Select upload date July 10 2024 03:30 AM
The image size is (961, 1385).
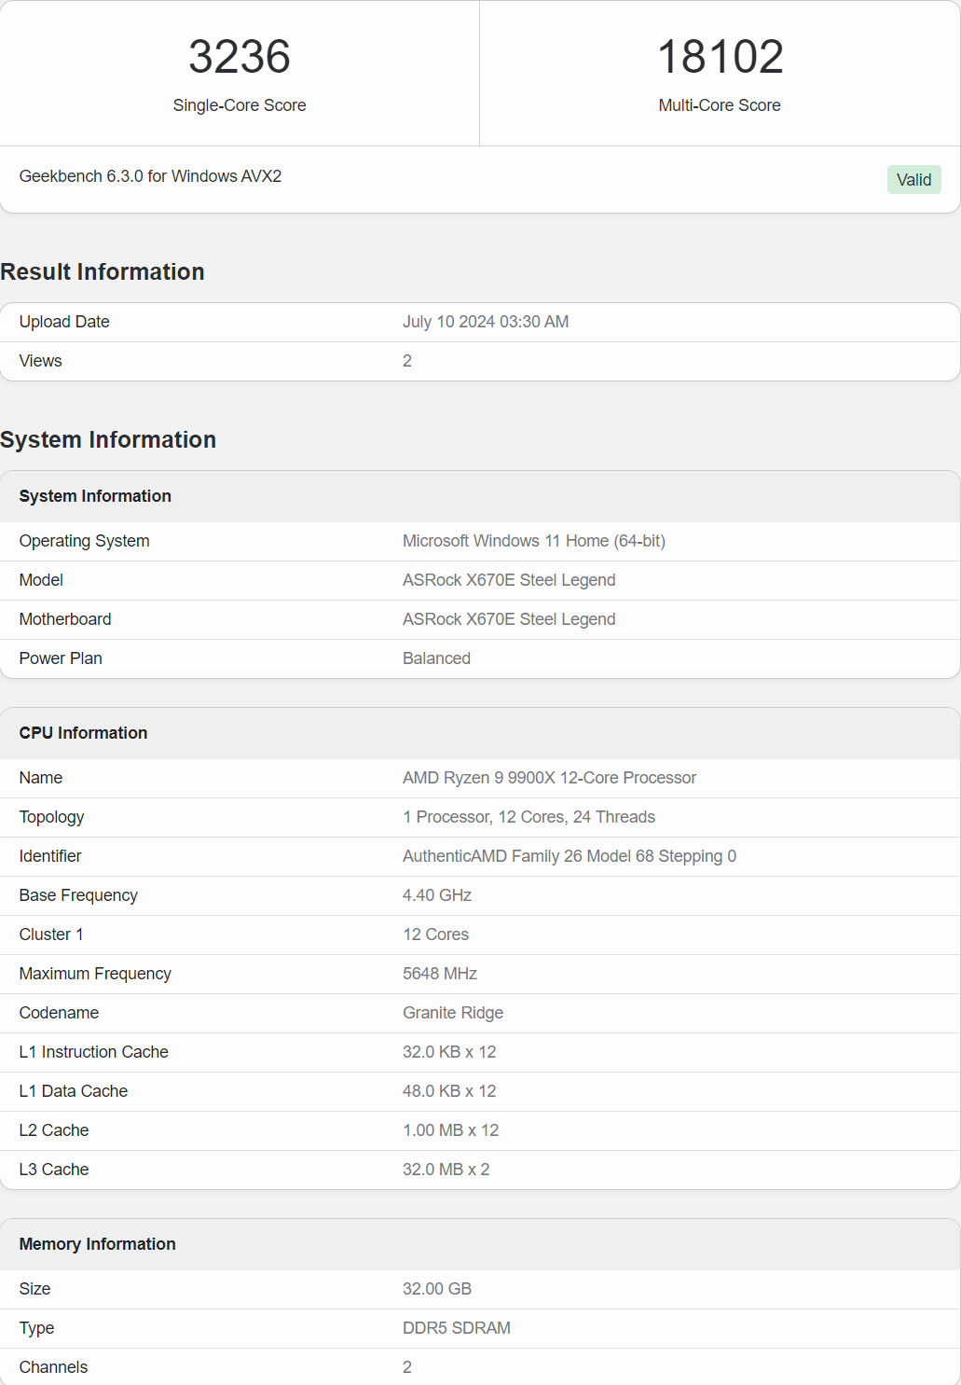(486, 322)
